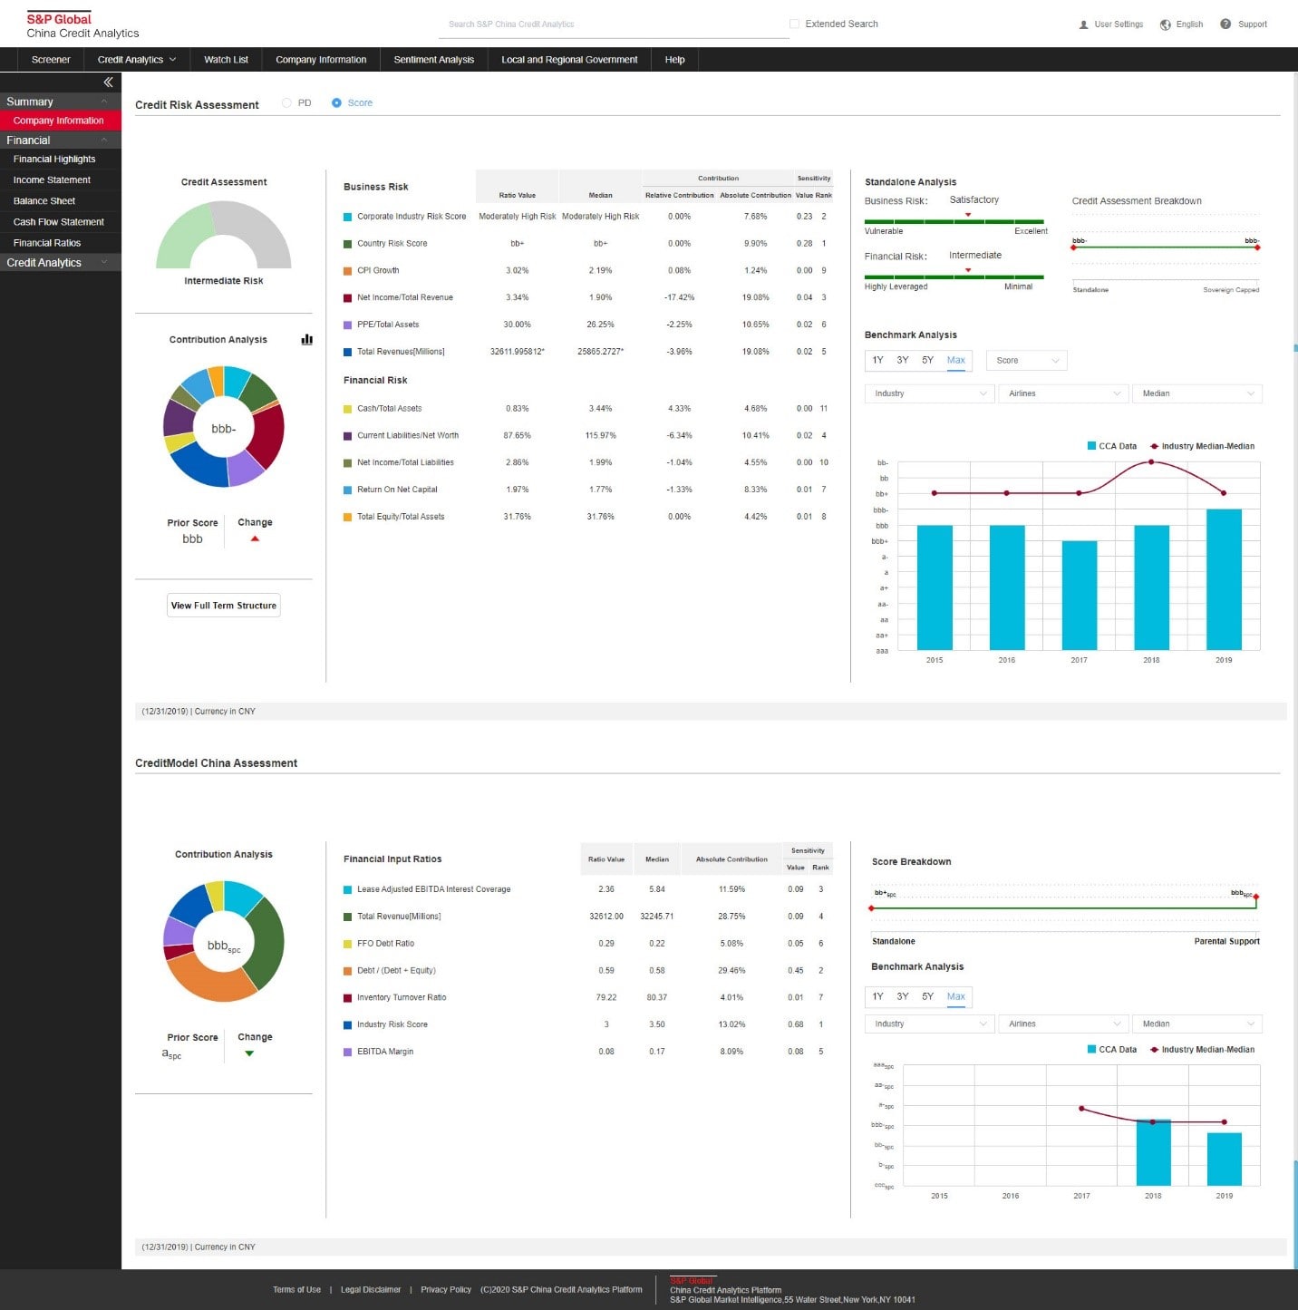
Task: Open Terms of Use link
Action: click(x=296, y=1289)
